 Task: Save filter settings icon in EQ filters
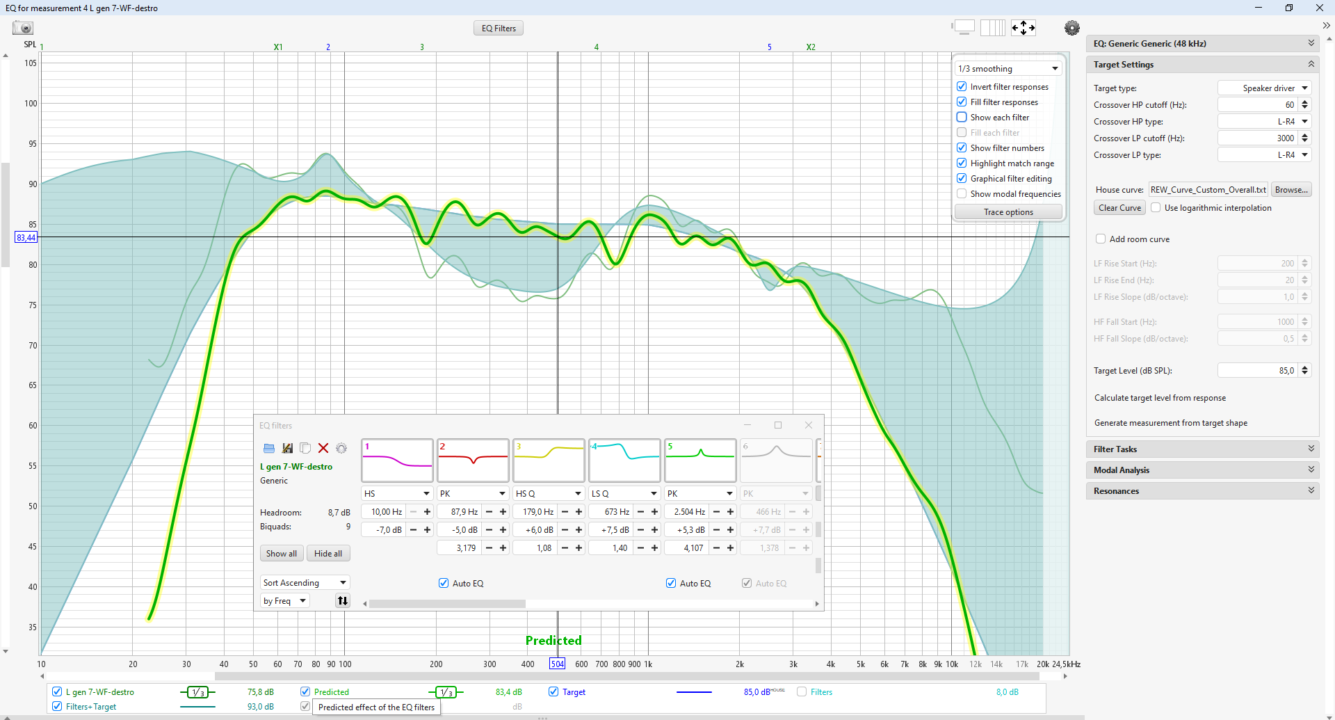[287, 448]
